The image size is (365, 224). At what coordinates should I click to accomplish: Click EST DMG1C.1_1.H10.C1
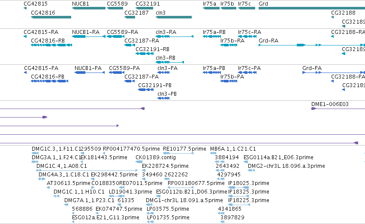[79, 192]
